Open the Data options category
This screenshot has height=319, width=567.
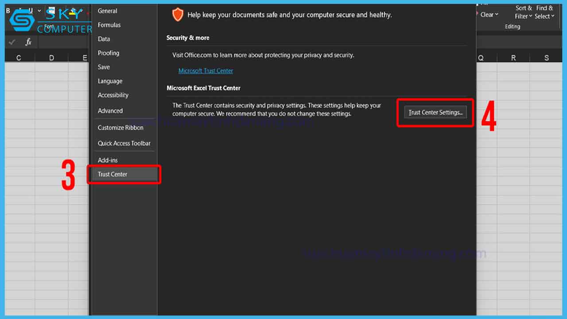point(104,39)
